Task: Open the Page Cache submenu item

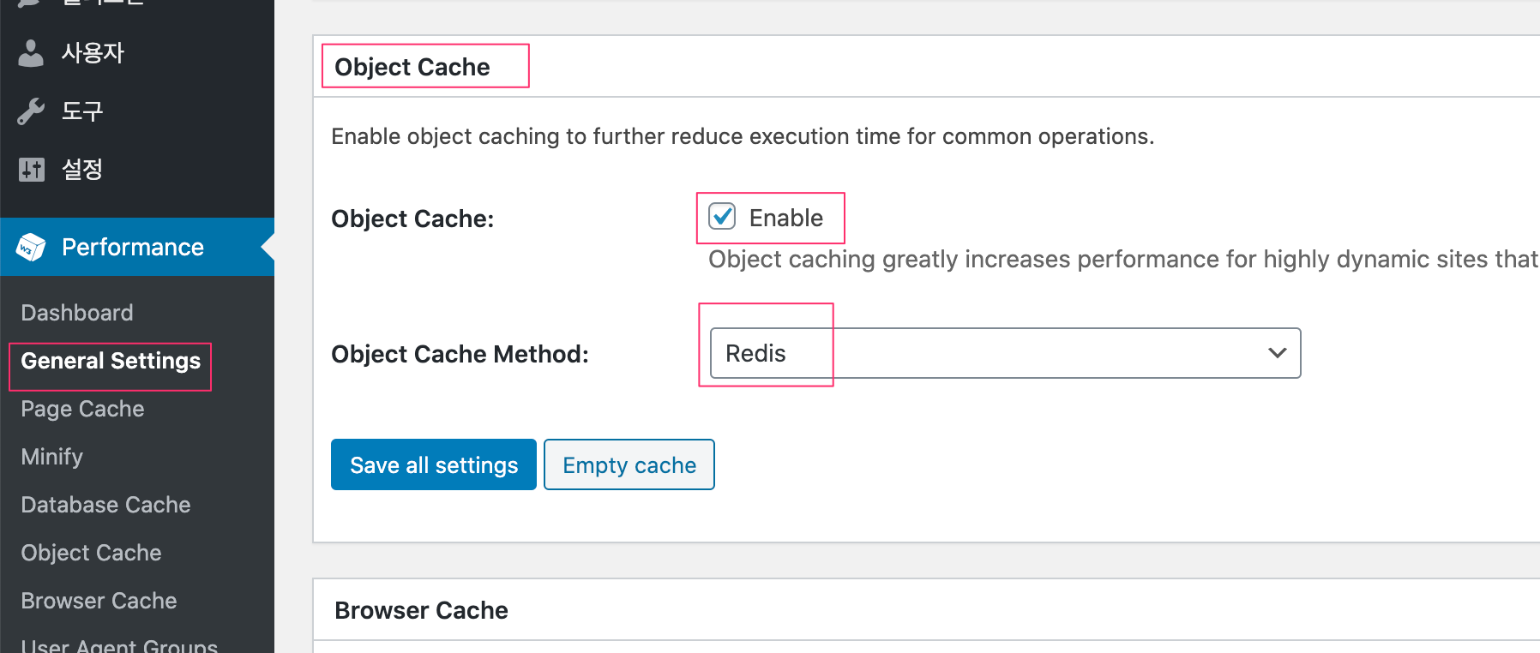Action: [x=82, y=409]
